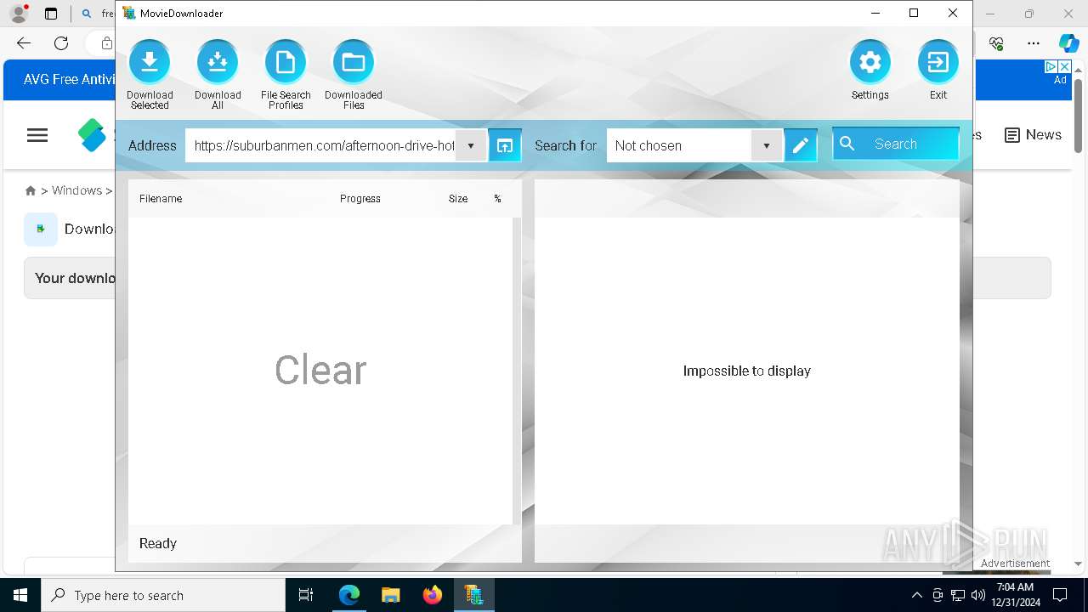Screen dimensions: 1088x612
Task: Click the MovieDownloader taskbar icon
Action: click(473, 595)
